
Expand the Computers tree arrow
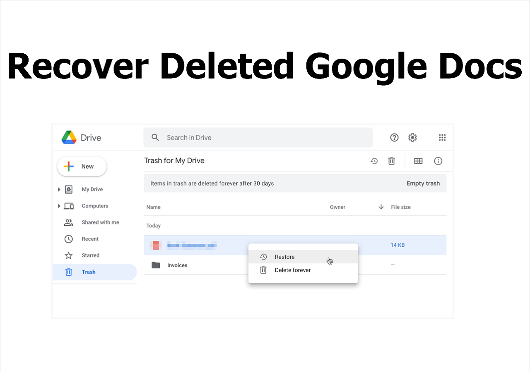pyautogui.click(x=59, y=206)
